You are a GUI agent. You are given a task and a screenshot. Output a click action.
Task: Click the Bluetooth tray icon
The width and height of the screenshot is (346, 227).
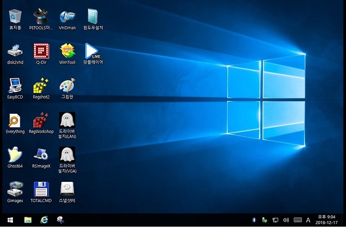click(x=254, y=220)
